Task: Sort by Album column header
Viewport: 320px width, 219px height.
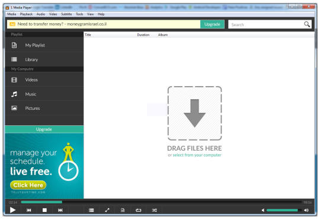Action: click(x=163, y=35)
